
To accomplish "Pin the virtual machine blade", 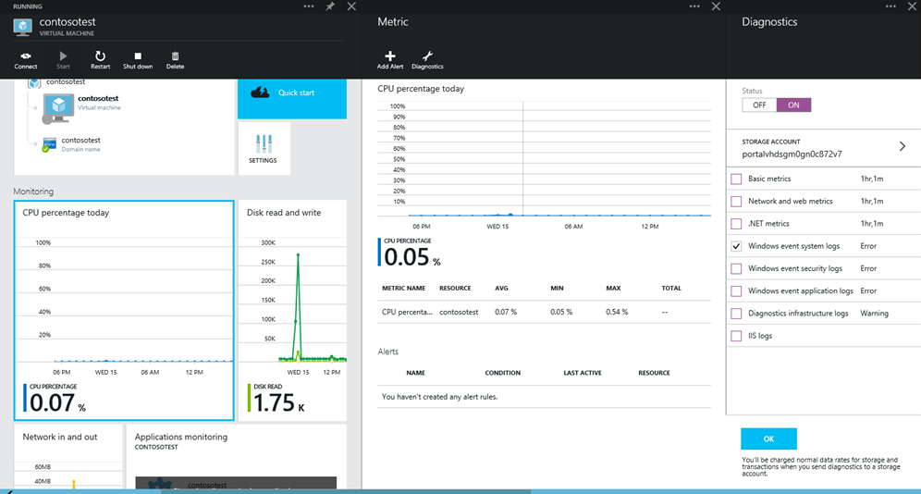I will (x=330, y=6).
